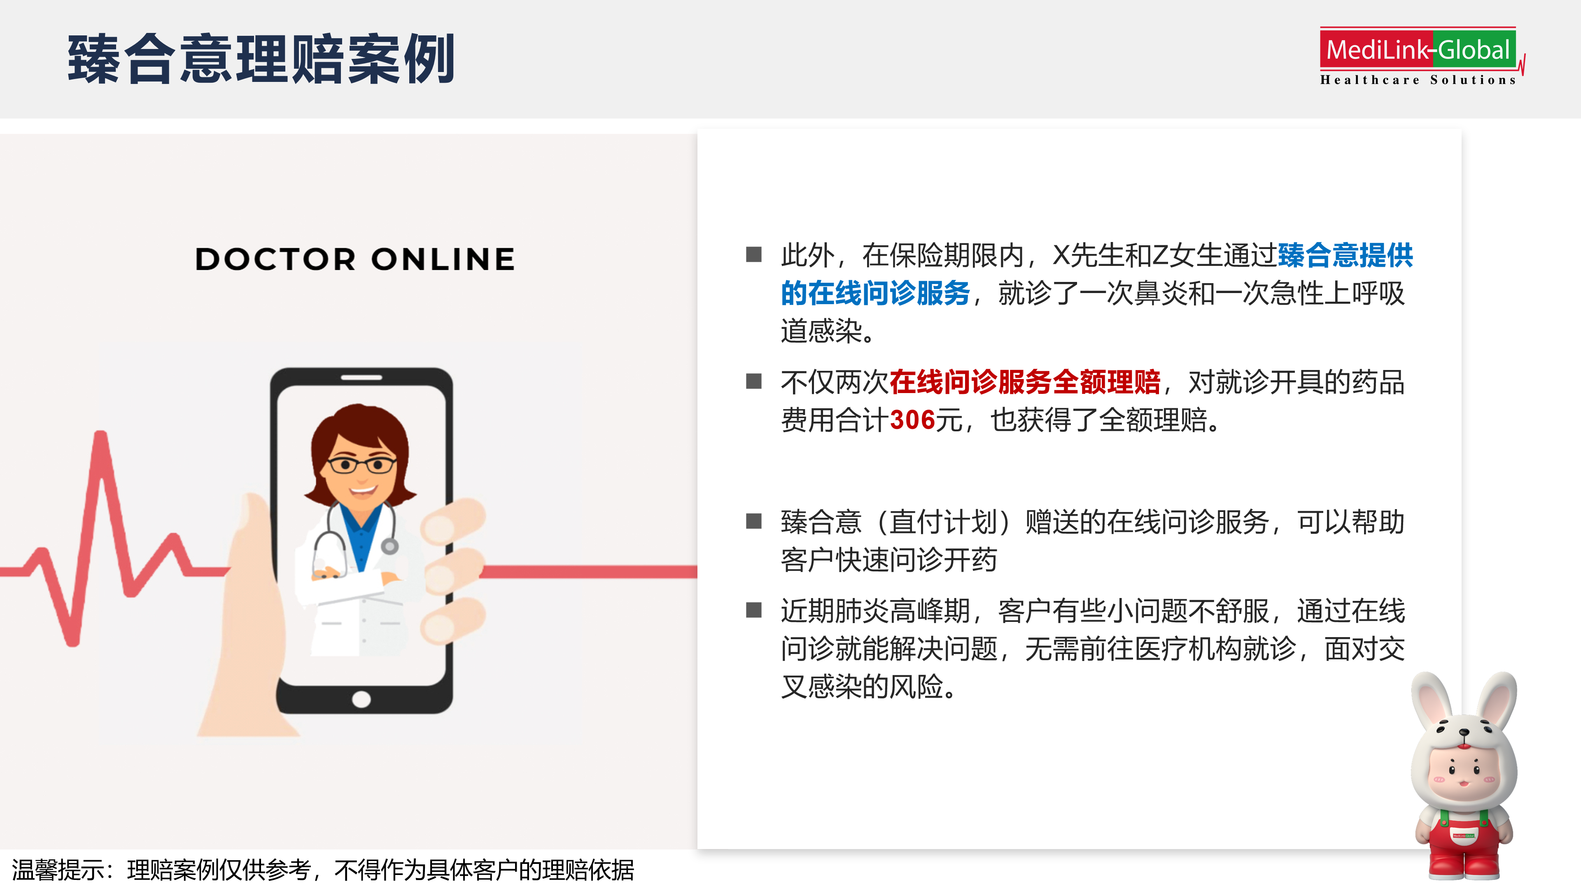This screenshot has width=1581, height=889.
Task: Click the smartphone doctor illustration
Action: point(362,540)
